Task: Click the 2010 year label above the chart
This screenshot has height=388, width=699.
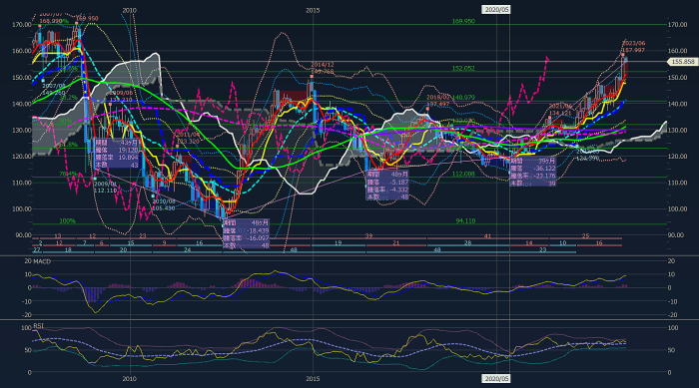Action: click(x=129, y=10)
